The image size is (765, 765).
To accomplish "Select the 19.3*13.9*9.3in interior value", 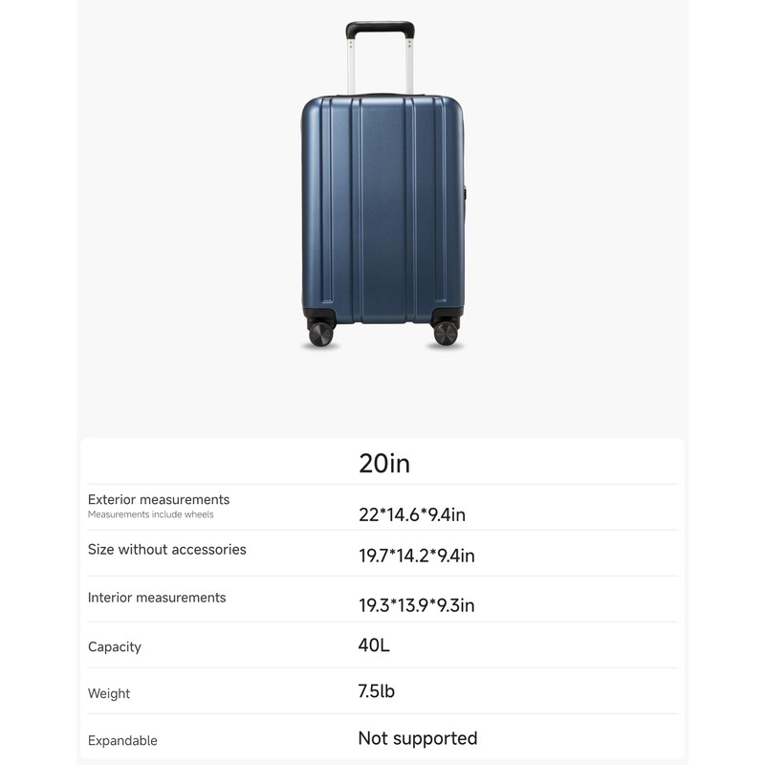I will (417, 604).
